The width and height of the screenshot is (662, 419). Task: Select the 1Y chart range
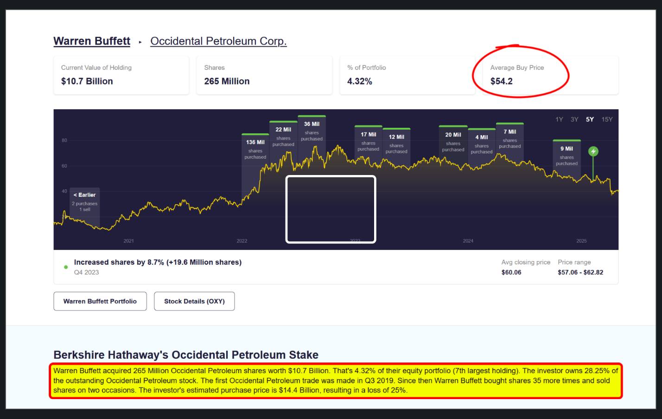pos(559,119)
